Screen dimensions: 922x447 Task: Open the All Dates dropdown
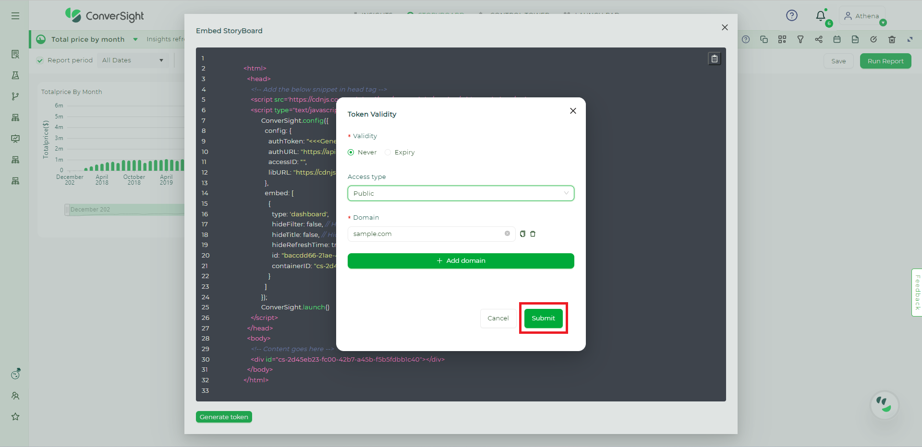pos(133,60)
